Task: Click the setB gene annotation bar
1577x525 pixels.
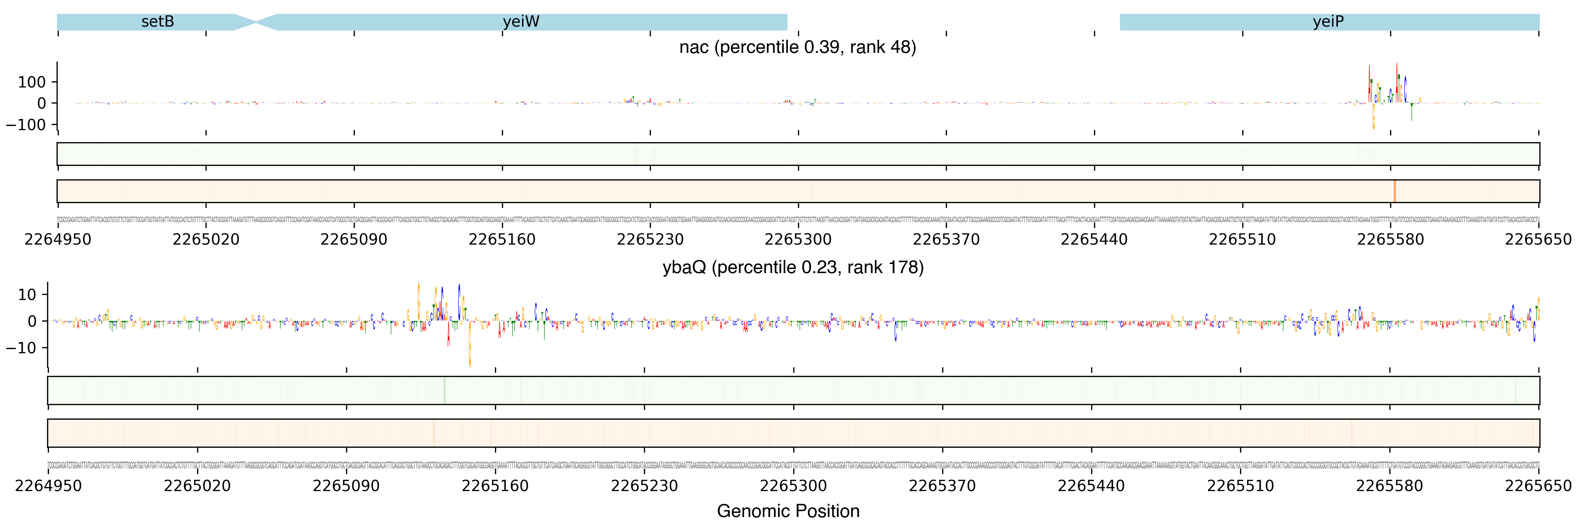Action: (x=157, y=22)
